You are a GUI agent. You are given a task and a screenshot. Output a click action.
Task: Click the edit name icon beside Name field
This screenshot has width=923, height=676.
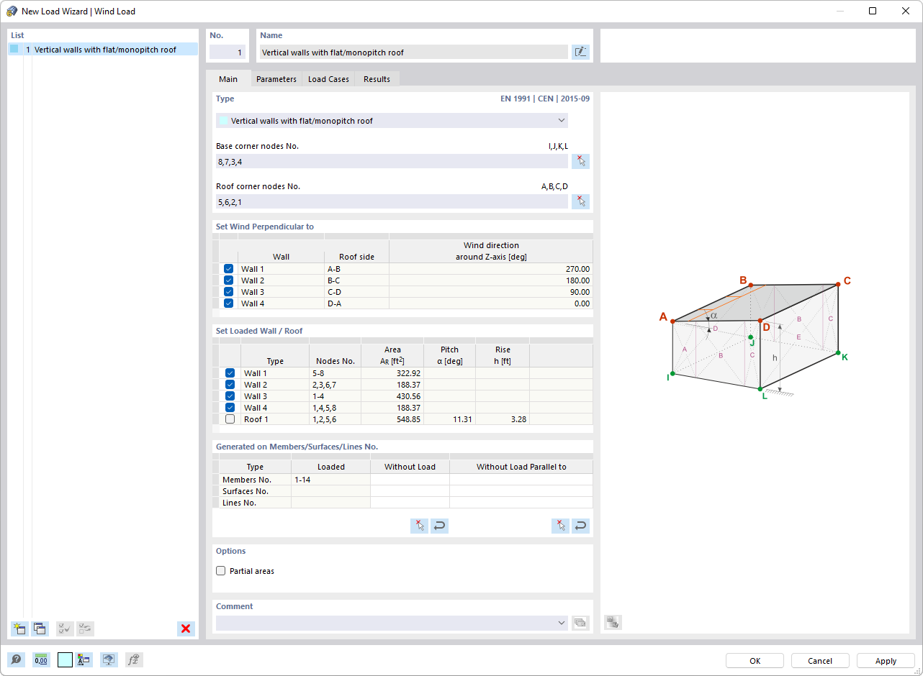coord(580,52)
